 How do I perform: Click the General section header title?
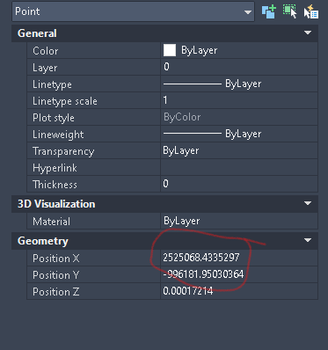[37, 33]
